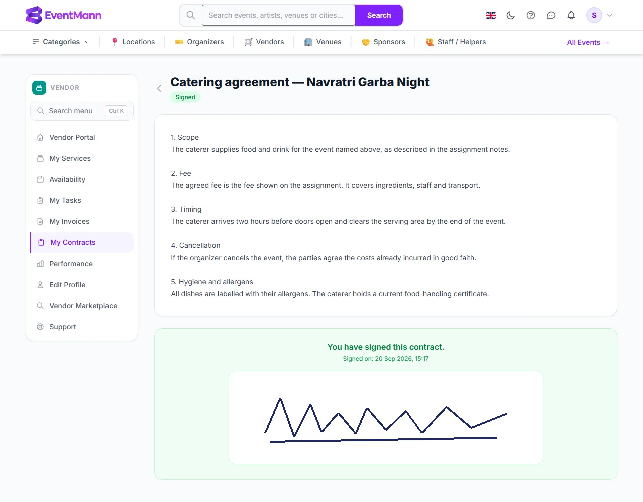Click the EventMann logo

(63, 15)
